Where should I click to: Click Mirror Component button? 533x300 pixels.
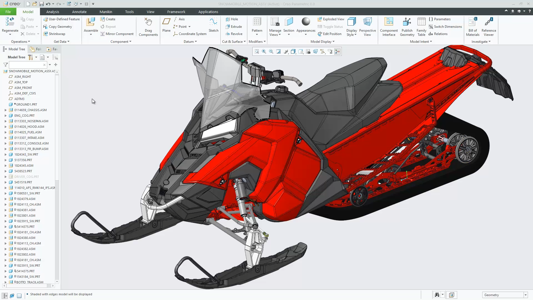pyautogui.click(x=117, y=34)
